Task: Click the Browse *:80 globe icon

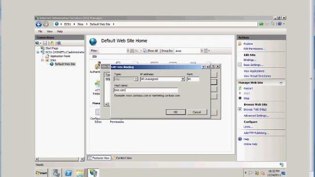Action: [240, 109]
